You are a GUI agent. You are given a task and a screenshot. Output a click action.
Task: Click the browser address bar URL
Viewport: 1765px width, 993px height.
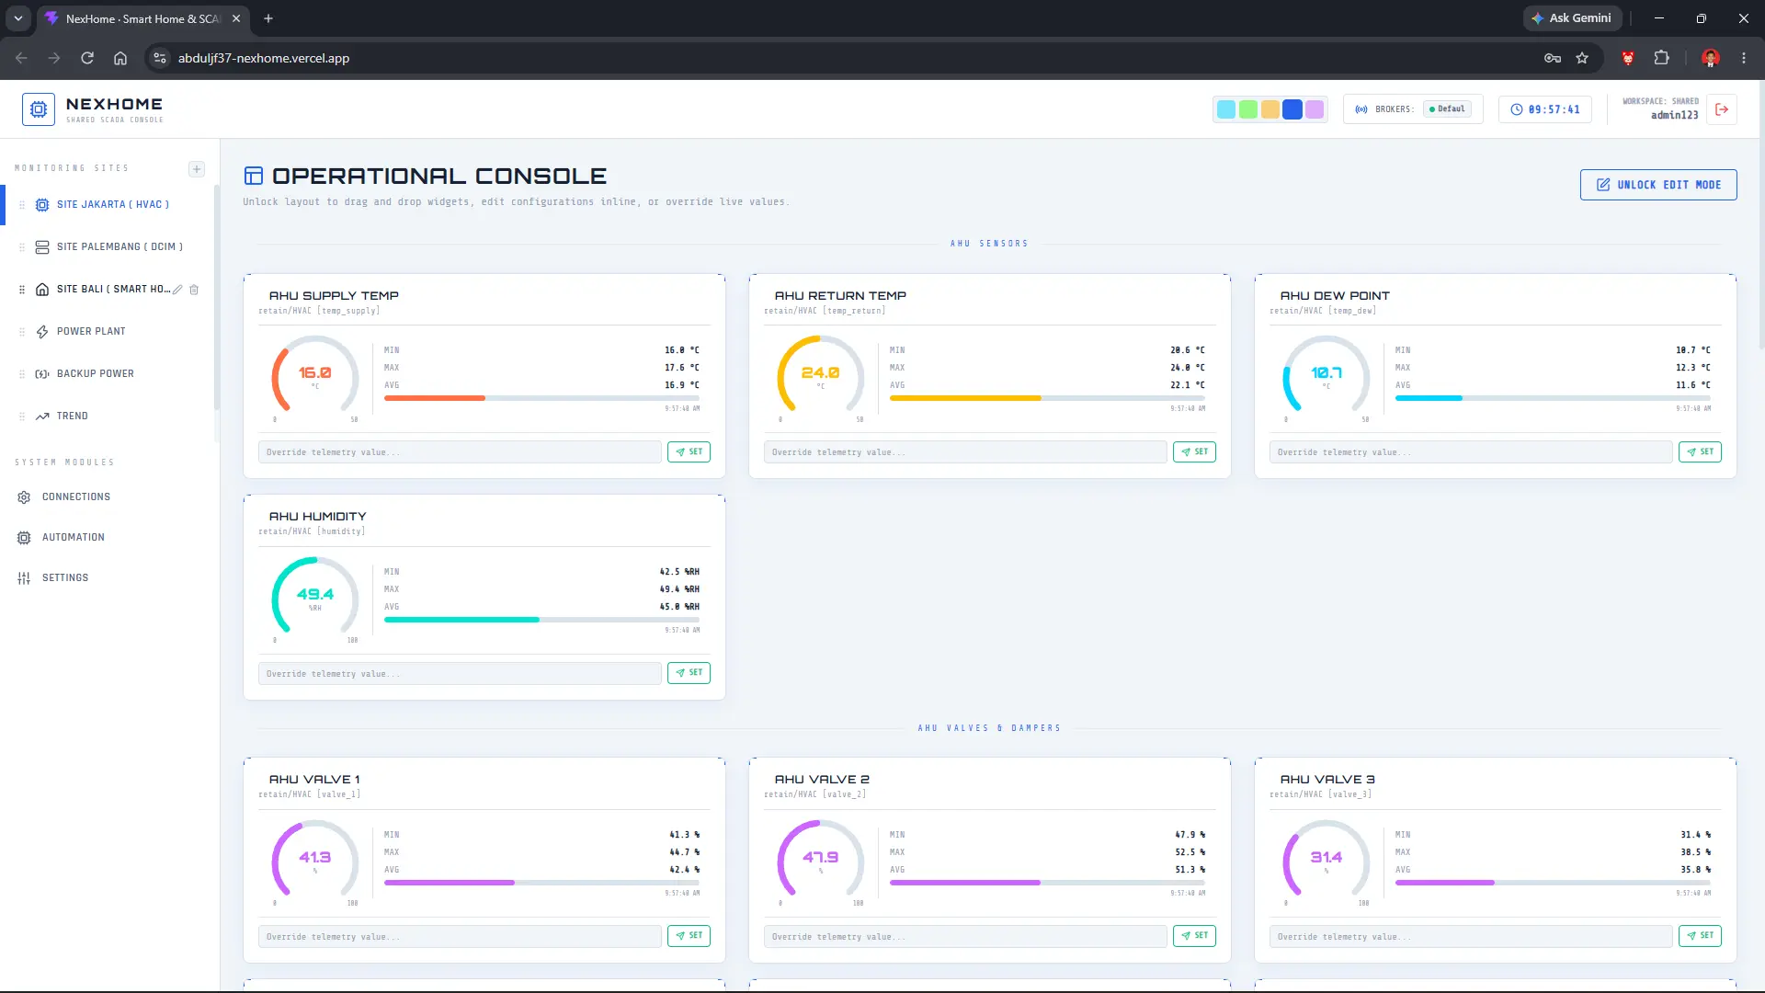tap(264, 58)
